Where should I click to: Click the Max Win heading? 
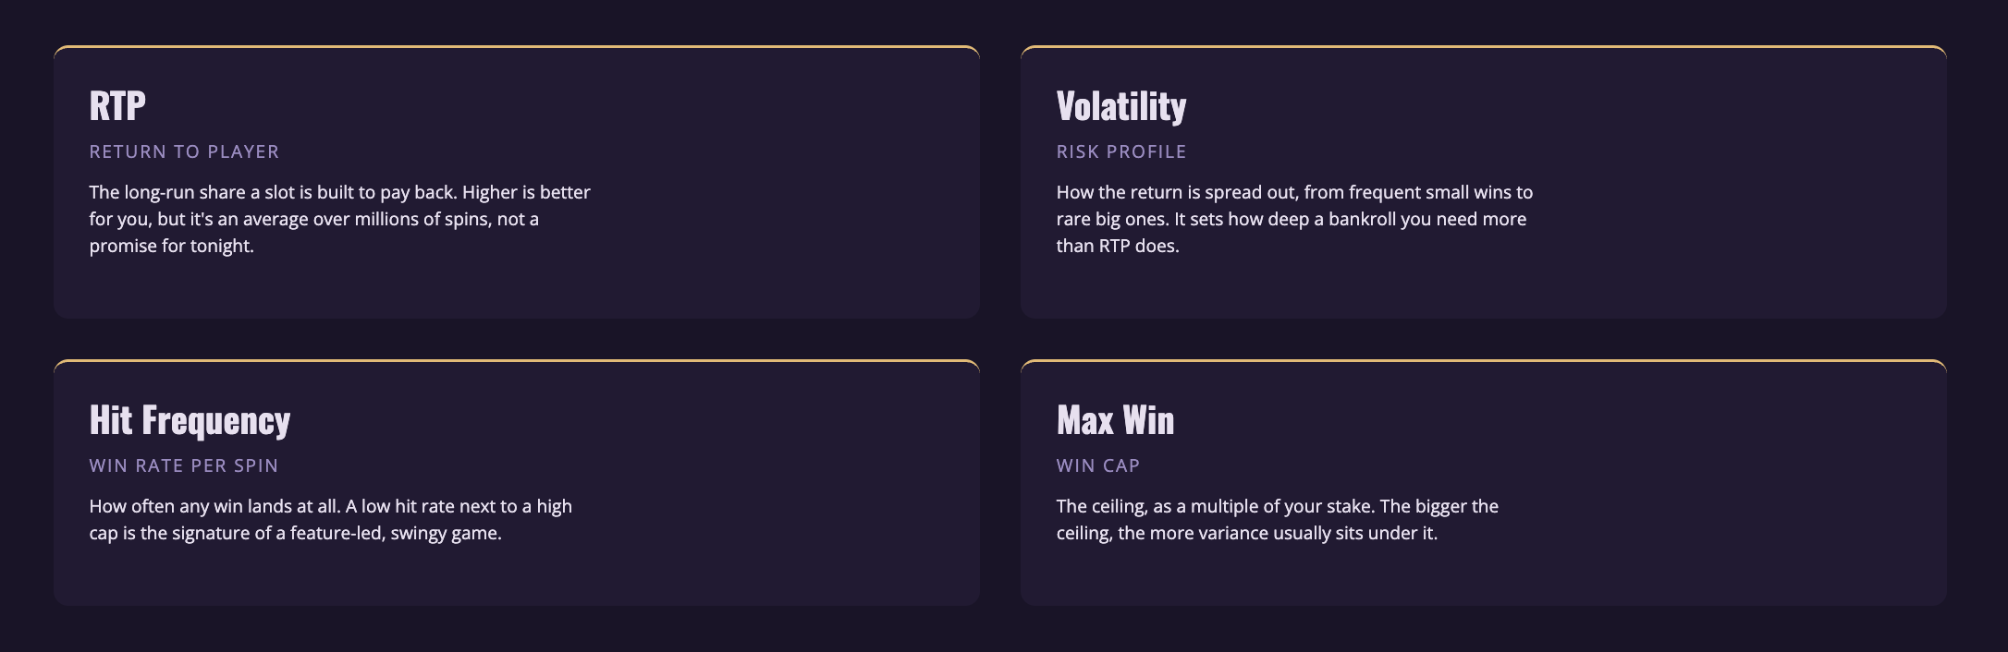click(1115, 420)
